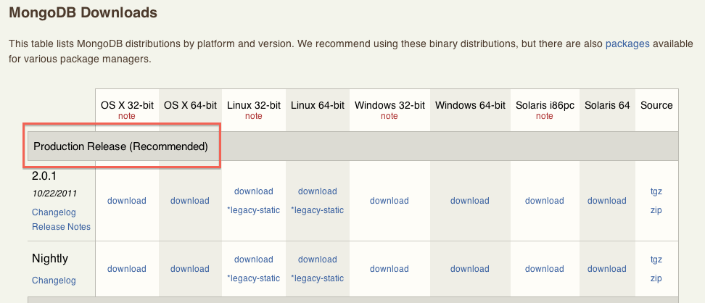Download 2.0.1 for OS X 32-bit

(127, 201)
